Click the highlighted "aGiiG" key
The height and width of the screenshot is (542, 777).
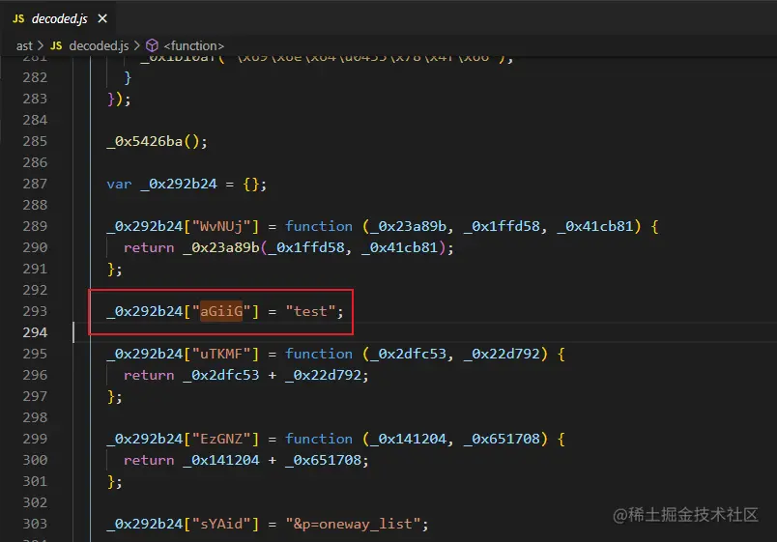(221, 312)
